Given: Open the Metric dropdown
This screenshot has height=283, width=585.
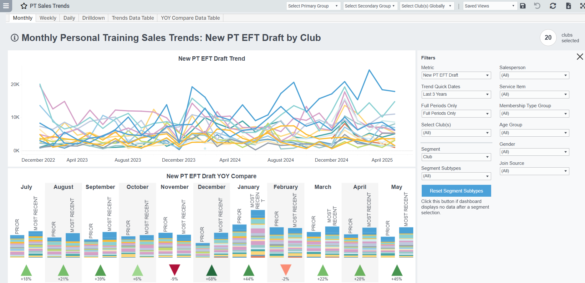Looking at the screenshot, I should tap(456, 75).
